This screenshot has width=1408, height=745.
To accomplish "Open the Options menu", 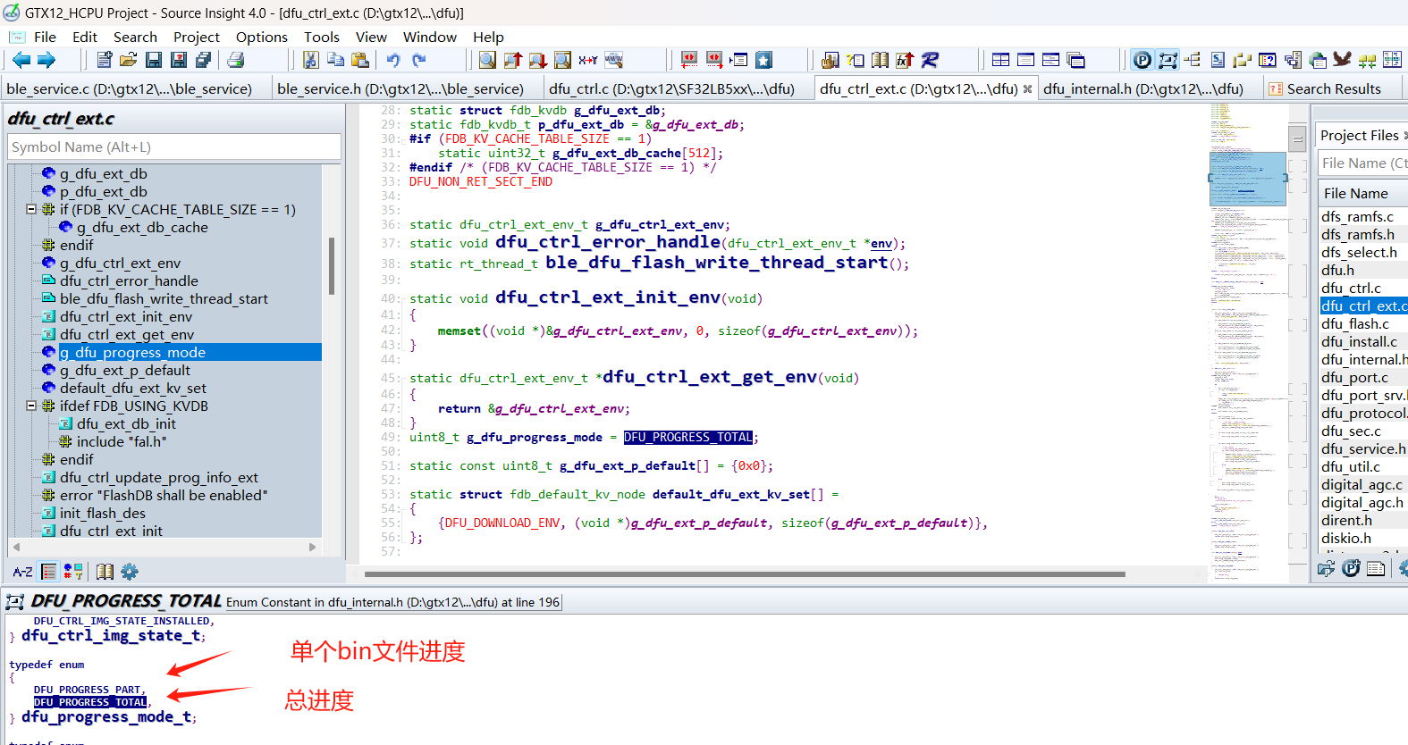I will [x=262, y=37].
